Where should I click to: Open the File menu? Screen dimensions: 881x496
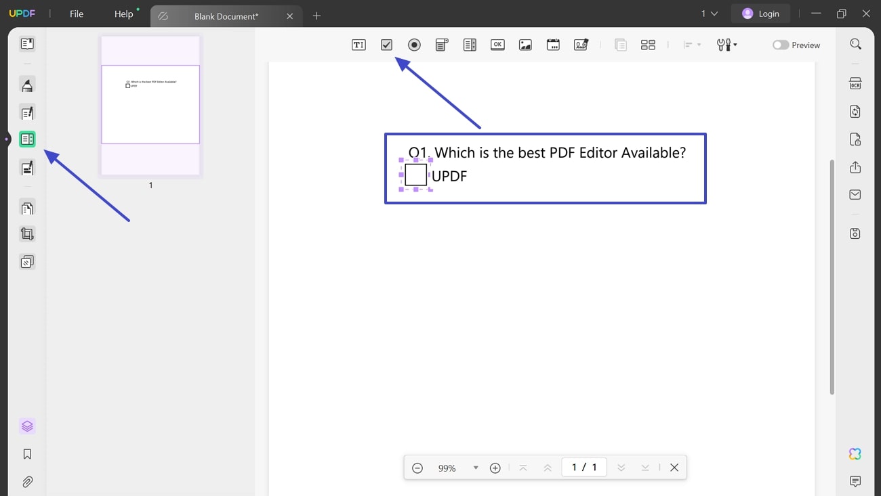coord(76,14)
